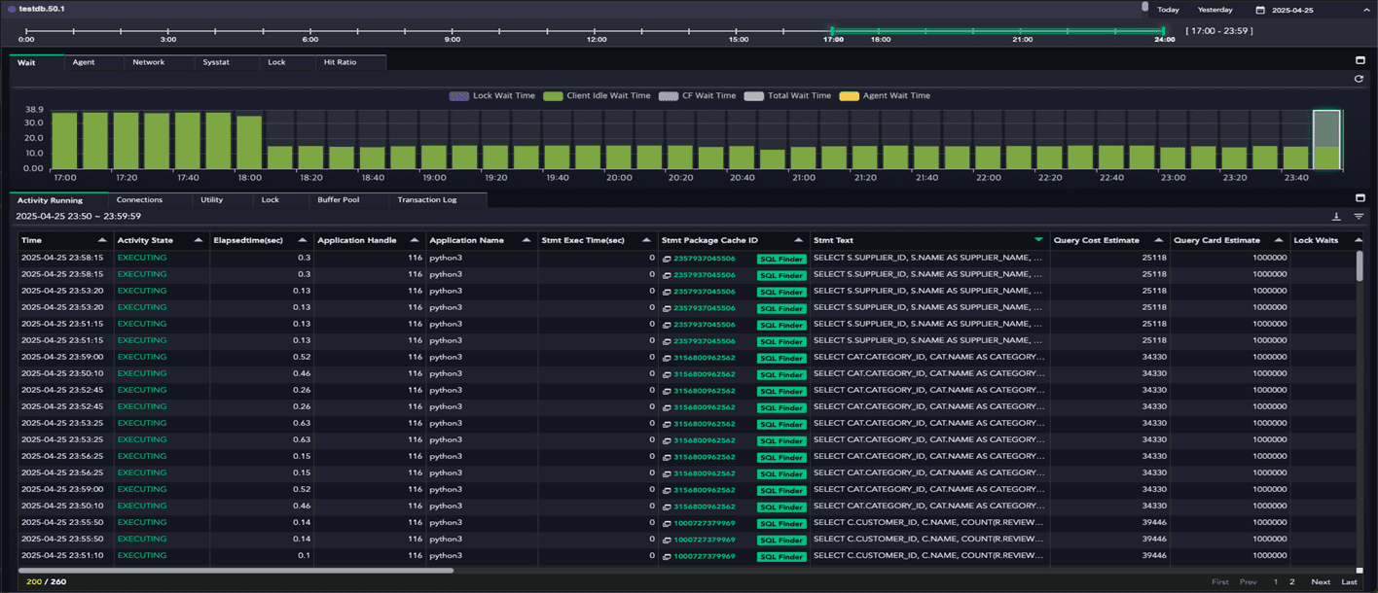Click the '200 / 260' row count
This screenshot has width=1378, height=593.
(46, 581)
